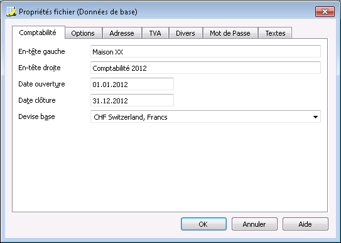Viewport: 341px width, 243px height.
Task: Switch to the TVA tab
Action: tap(155, 33)
